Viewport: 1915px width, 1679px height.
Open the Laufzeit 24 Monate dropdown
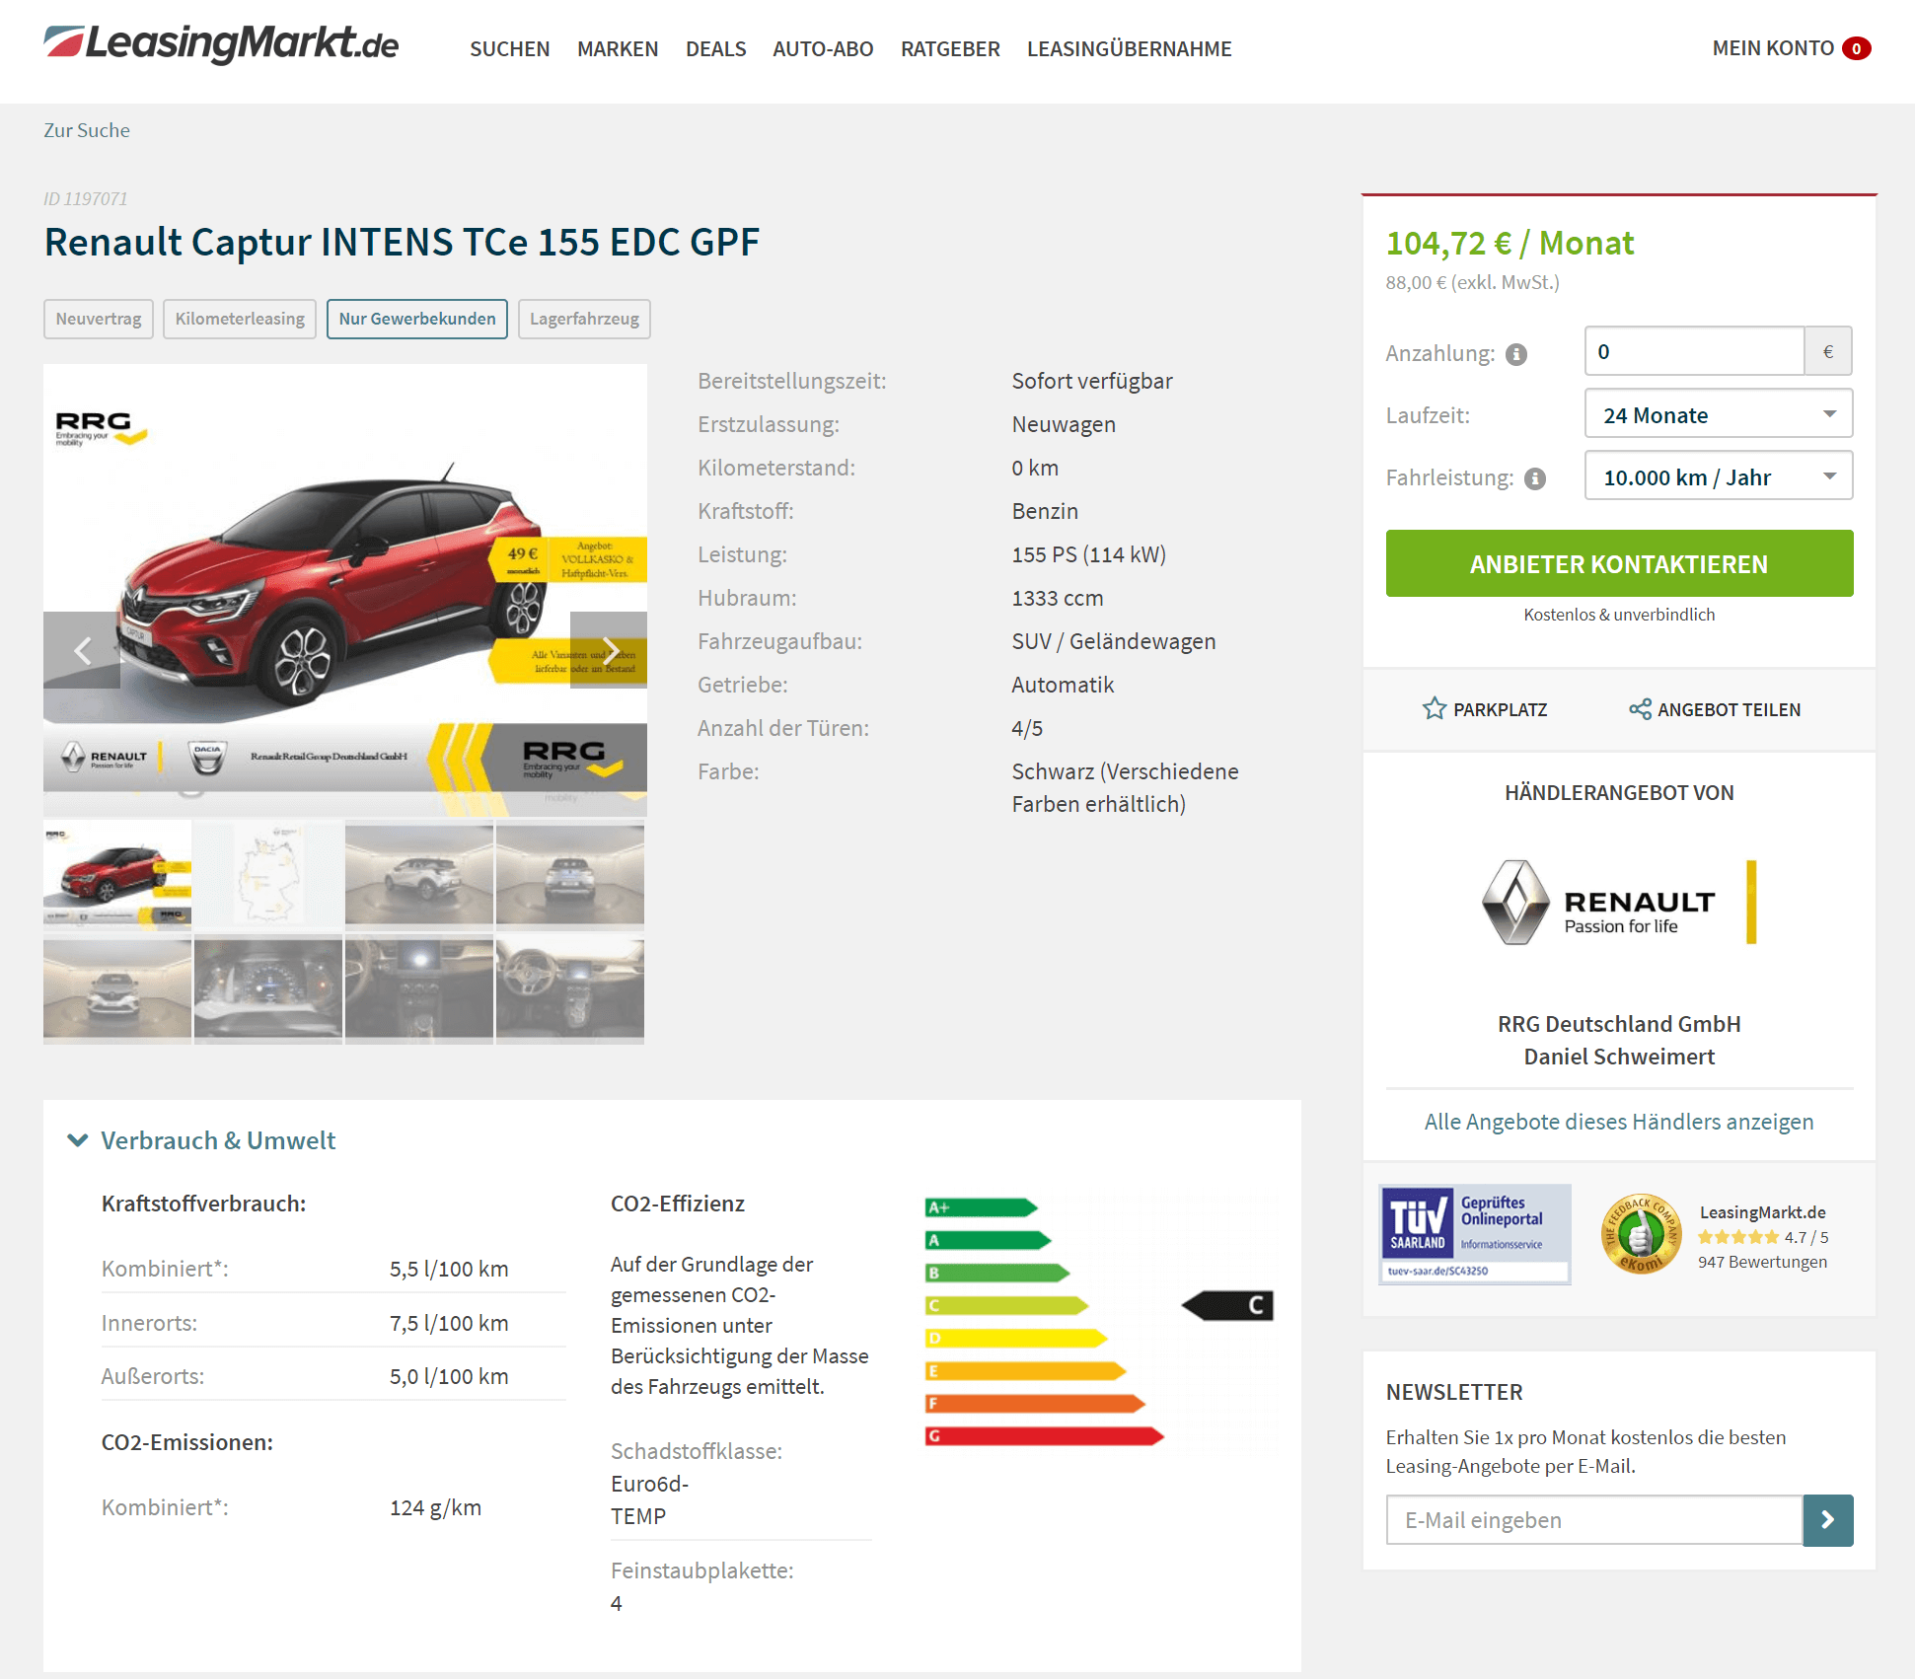pos(1718,414)
